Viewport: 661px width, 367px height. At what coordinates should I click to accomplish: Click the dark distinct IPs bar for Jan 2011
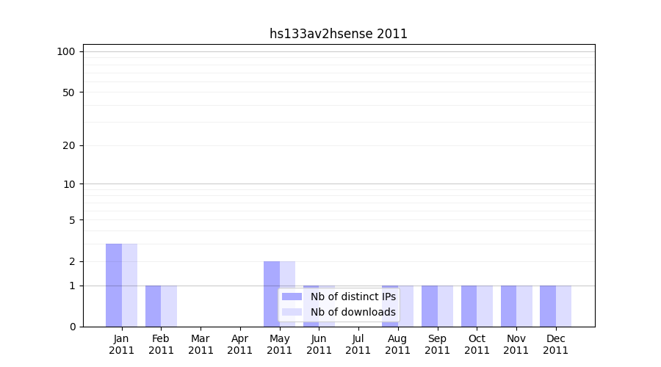tap(114, 285)
